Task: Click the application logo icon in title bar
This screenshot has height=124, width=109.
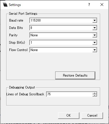Action: pyautogui.click(x=5, y=5)
